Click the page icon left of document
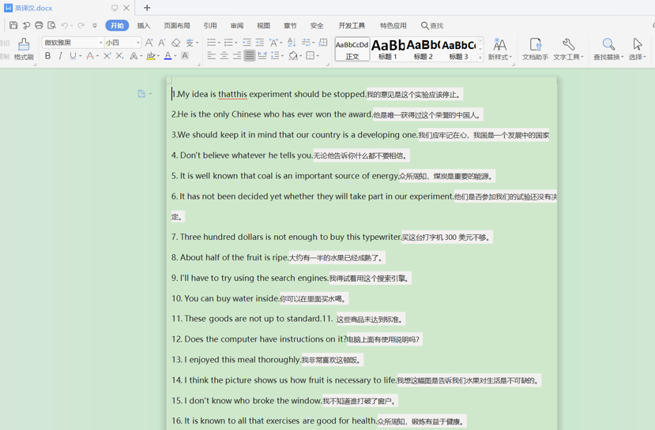655x430 pixels. click(x=141, y=94)
